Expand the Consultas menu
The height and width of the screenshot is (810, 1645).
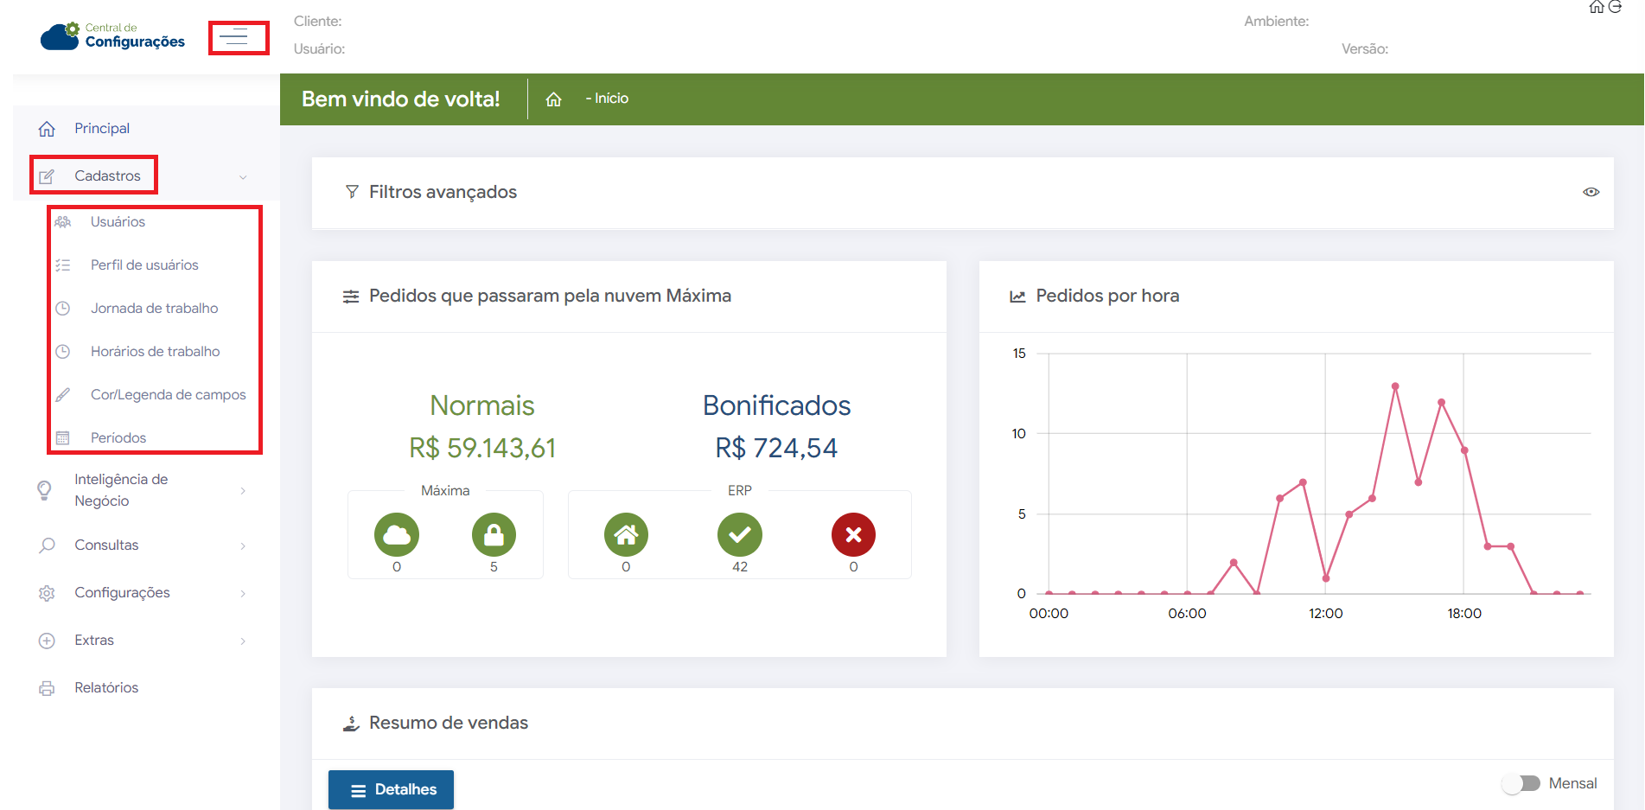[x=106, y=545]
